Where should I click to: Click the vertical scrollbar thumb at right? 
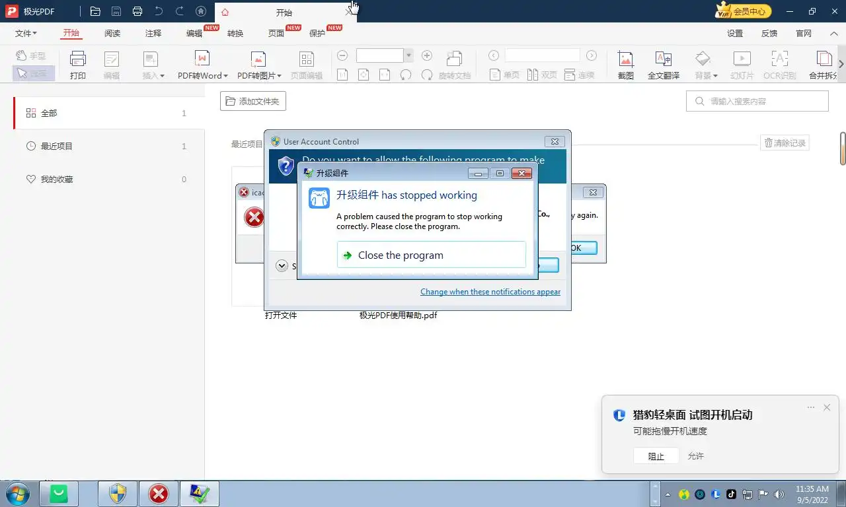[x=843, y=149]
